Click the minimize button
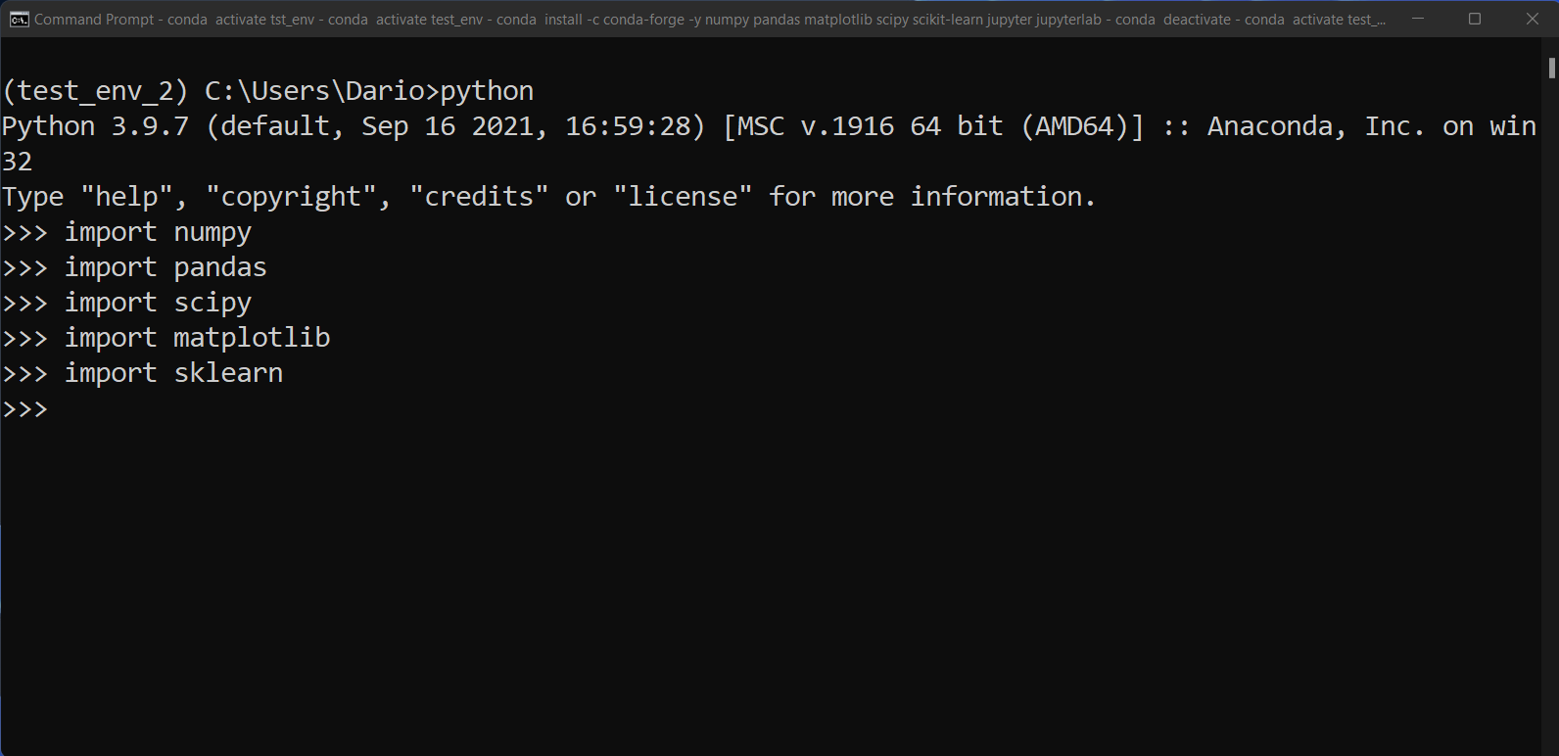 1417,19
